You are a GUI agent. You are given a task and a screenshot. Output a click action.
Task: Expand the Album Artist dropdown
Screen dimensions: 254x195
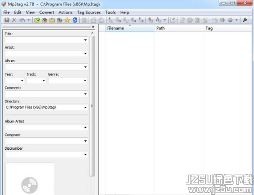pos(85,127)
